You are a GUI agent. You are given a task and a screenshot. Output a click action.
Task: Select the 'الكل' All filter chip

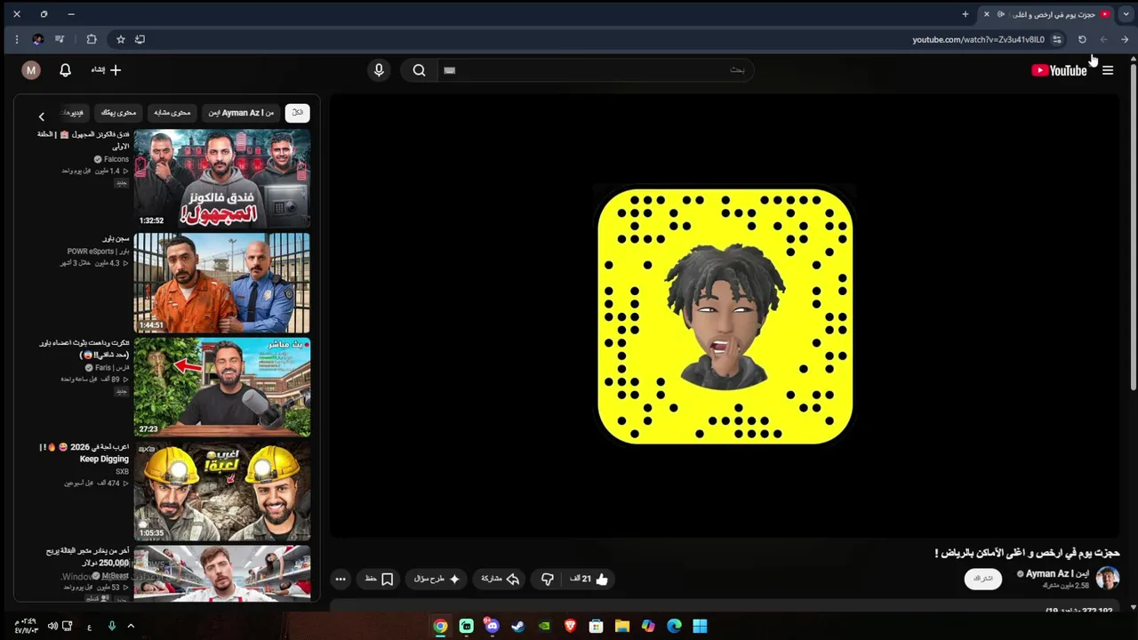[x=297, y=113]
